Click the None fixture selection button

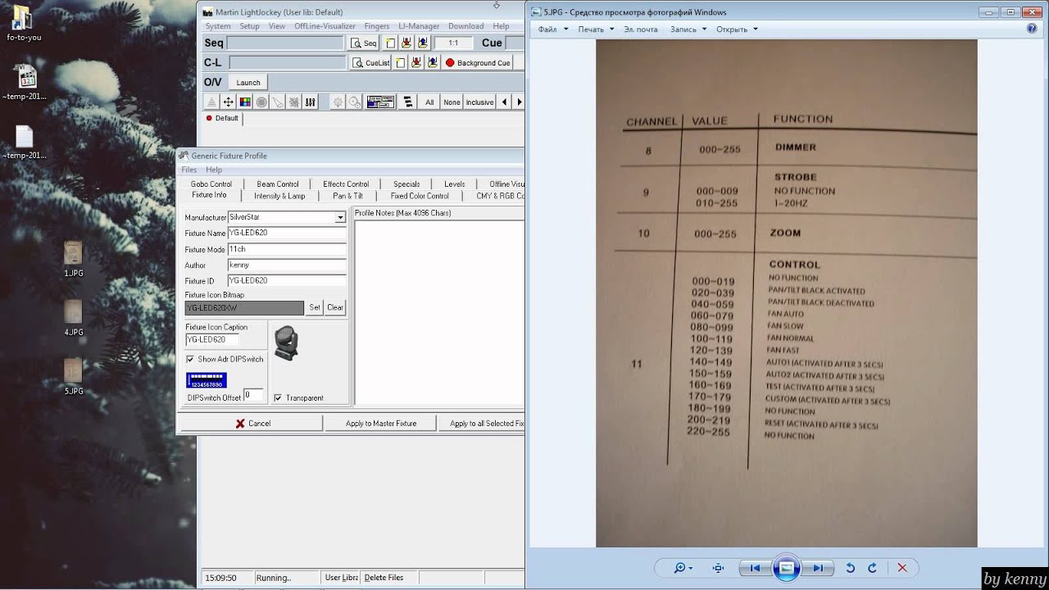(452, 102)
